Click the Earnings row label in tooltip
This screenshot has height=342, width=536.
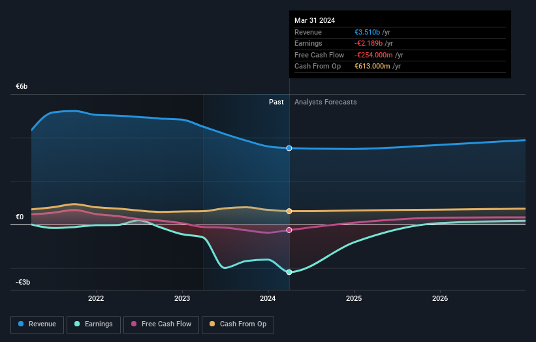coord(308,43)
